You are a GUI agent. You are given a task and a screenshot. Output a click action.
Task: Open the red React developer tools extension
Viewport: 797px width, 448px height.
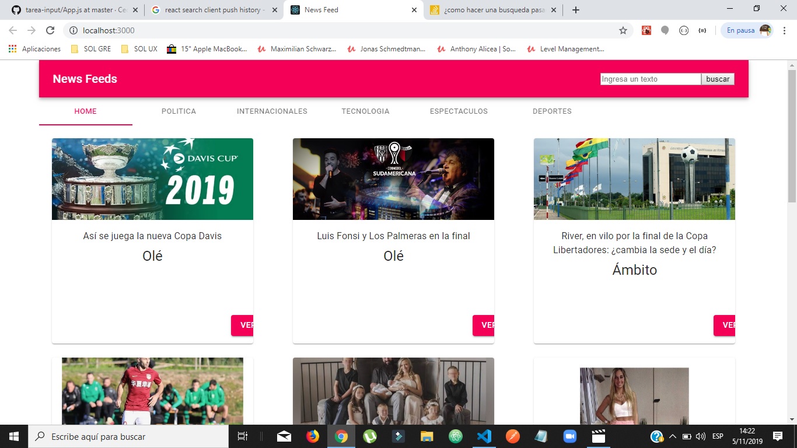point(646,30)
